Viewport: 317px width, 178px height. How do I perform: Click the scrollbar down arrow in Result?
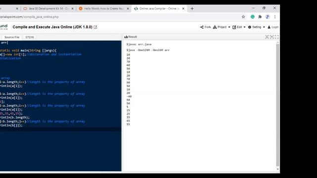(277, 169)
